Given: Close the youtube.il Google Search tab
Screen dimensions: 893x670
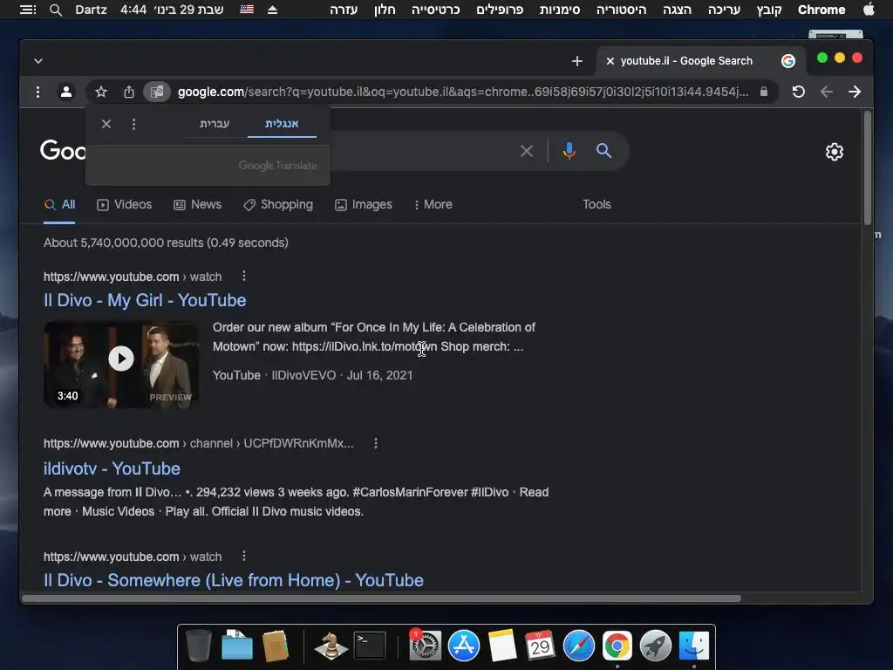Looking at the screenshot, I should (x=610, y=61).
